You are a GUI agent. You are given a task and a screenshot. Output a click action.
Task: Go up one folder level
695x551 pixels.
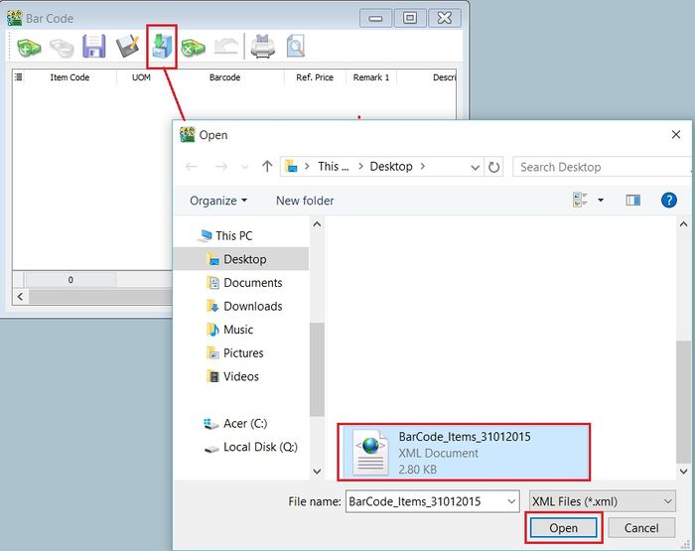click(267, 167)
